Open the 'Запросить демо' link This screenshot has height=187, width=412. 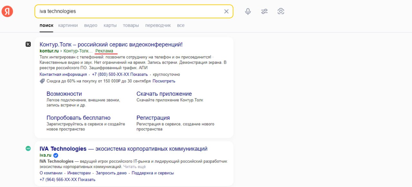tap(111, 173)
